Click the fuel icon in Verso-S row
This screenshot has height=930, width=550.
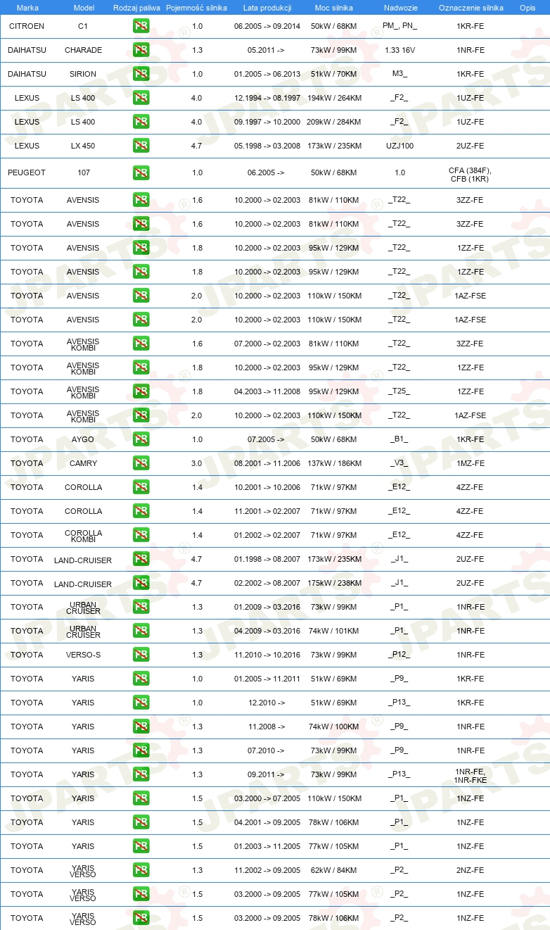click(x=141, y=655)
